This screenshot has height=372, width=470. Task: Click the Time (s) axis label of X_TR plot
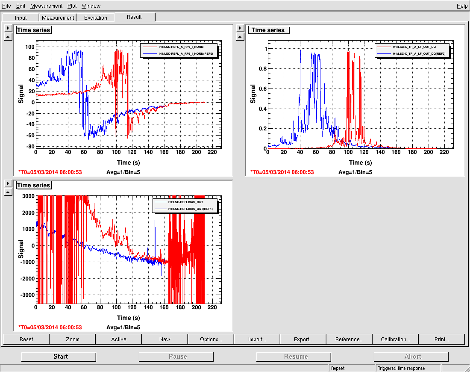[360, 162]
